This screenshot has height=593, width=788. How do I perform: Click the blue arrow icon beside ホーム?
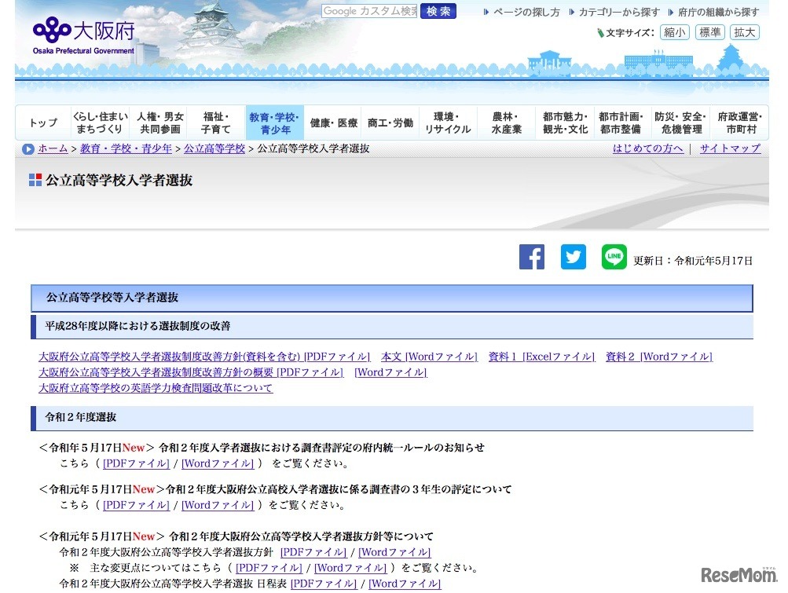pyautogui.click(x=28, y=149)
